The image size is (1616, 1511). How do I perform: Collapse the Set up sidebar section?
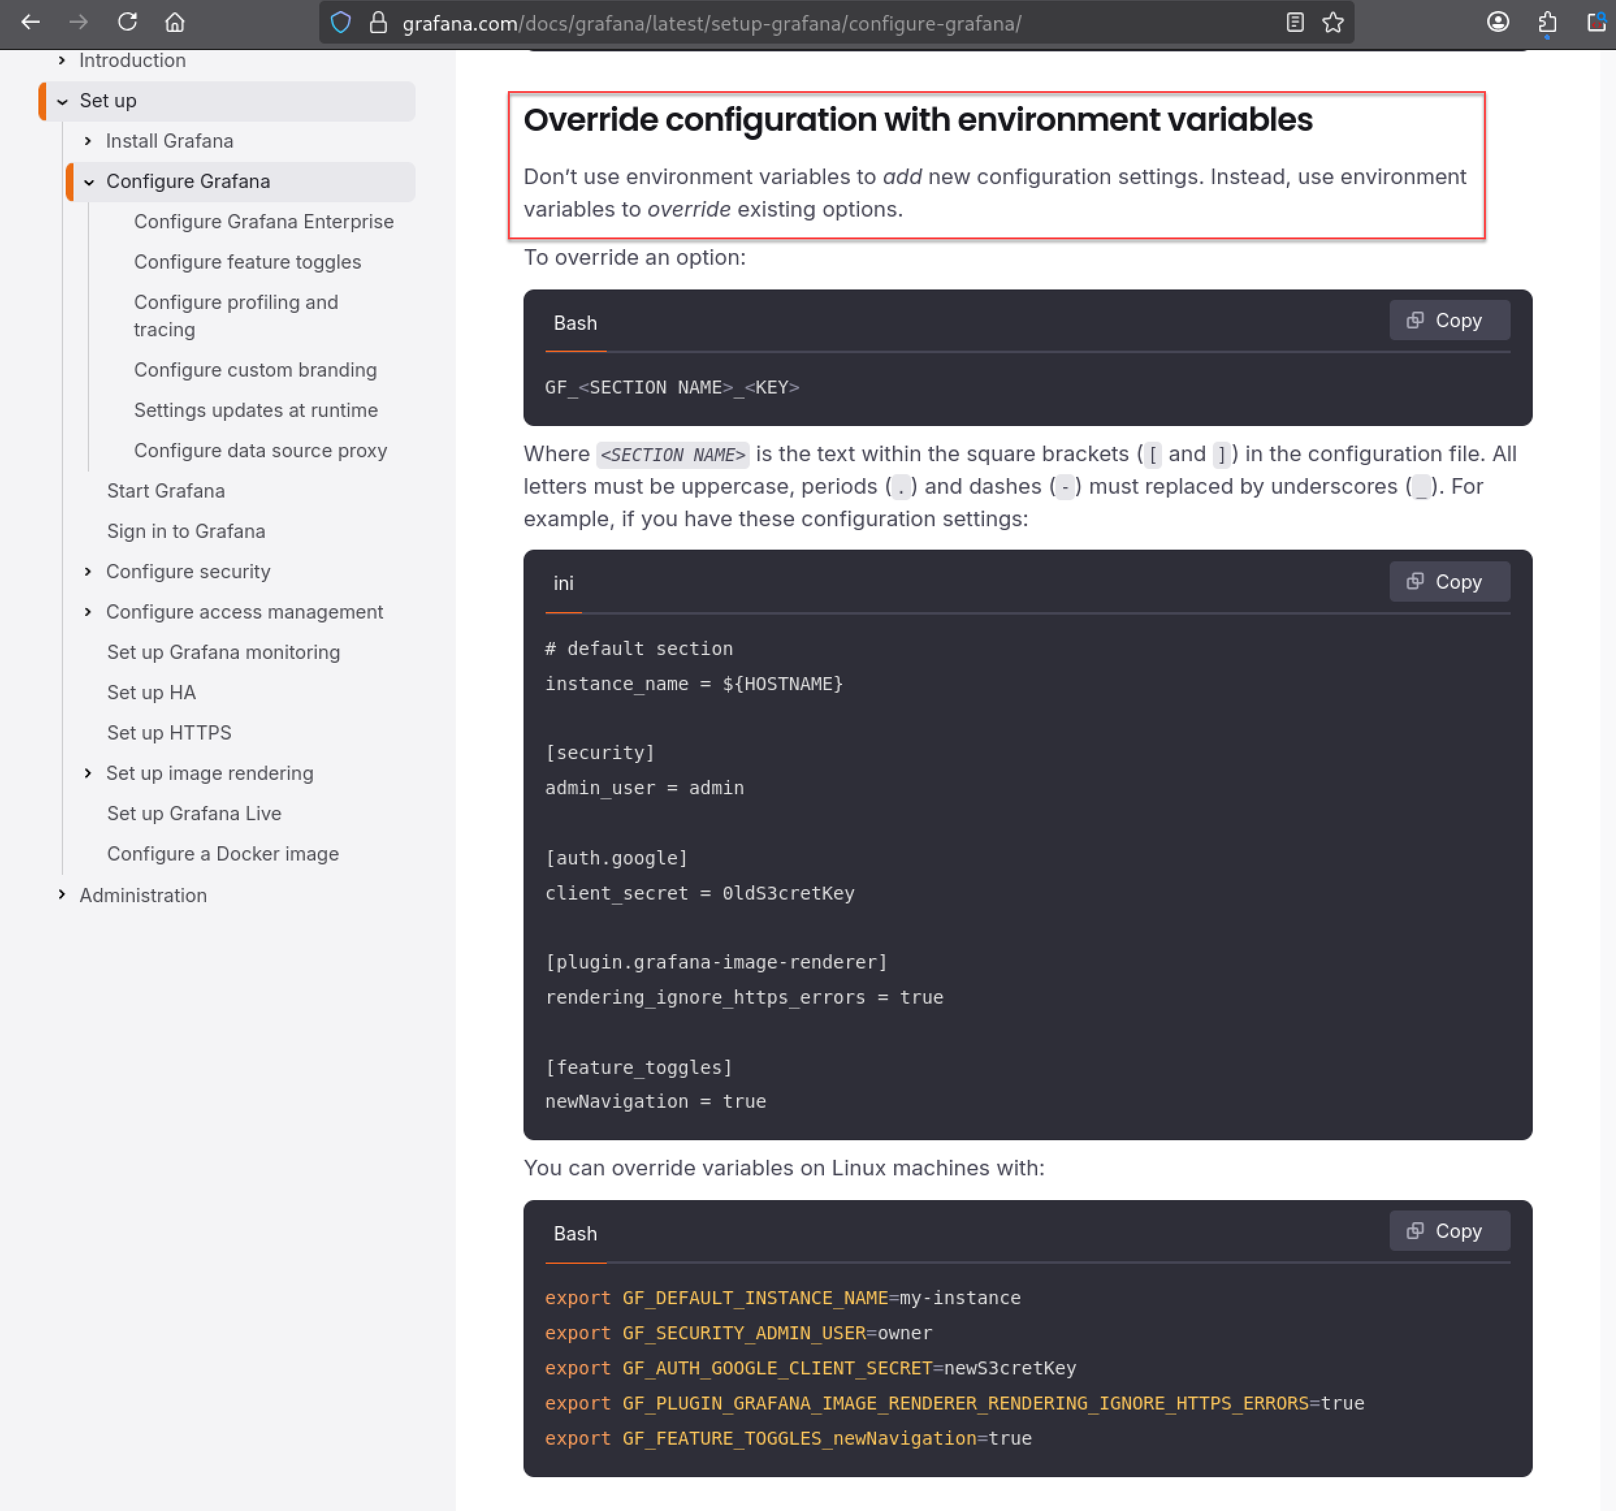pos(62,101)
